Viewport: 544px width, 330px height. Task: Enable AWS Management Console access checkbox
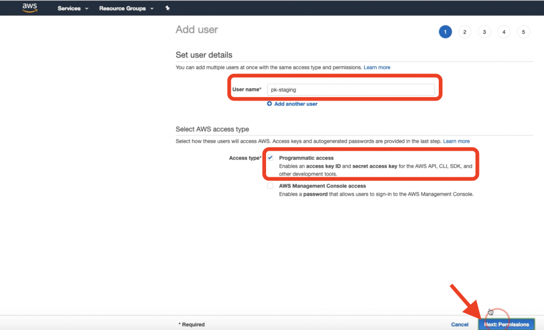pos(270,186)
